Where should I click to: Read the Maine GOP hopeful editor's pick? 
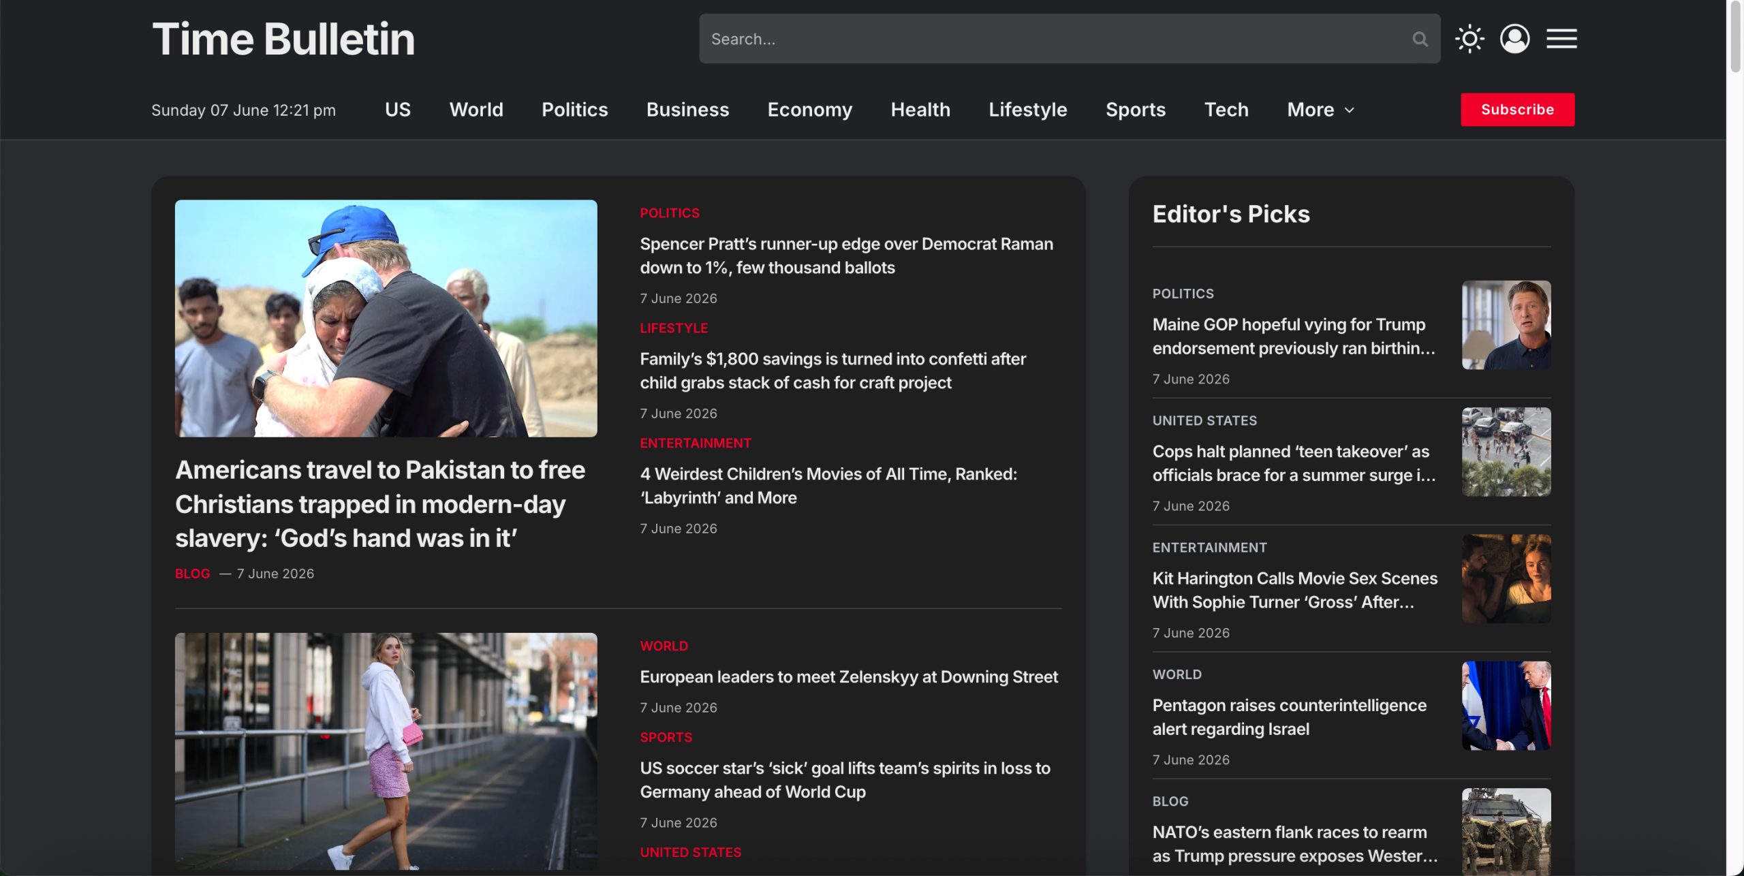(1294, 336)
